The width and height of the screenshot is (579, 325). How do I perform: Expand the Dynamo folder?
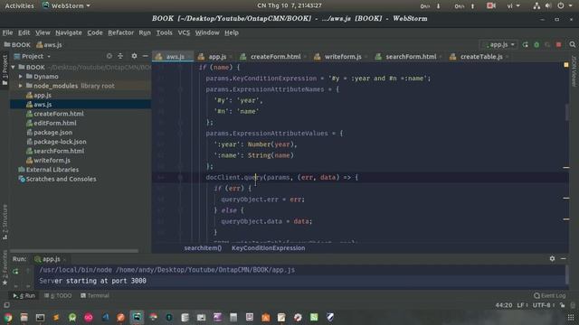21,77
